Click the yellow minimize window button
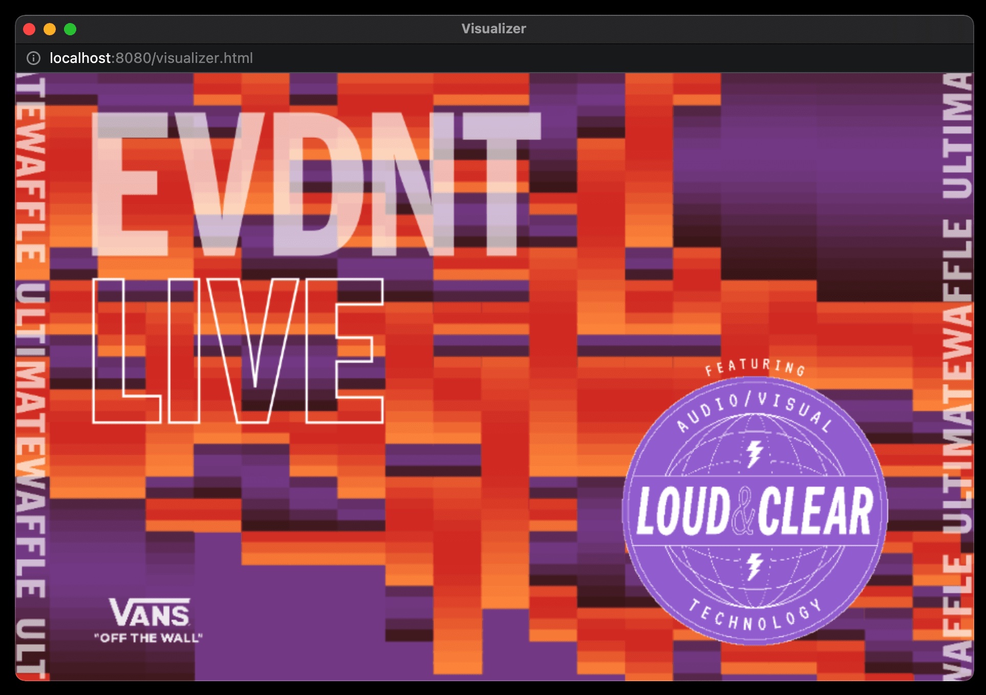Image resolution: width=986 pixels, height=695 pixels. (50, 29)
